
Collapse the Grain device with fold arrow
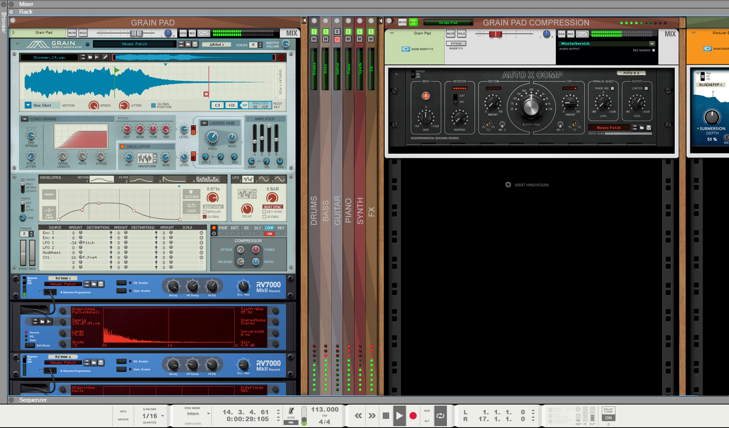(17, 44)
